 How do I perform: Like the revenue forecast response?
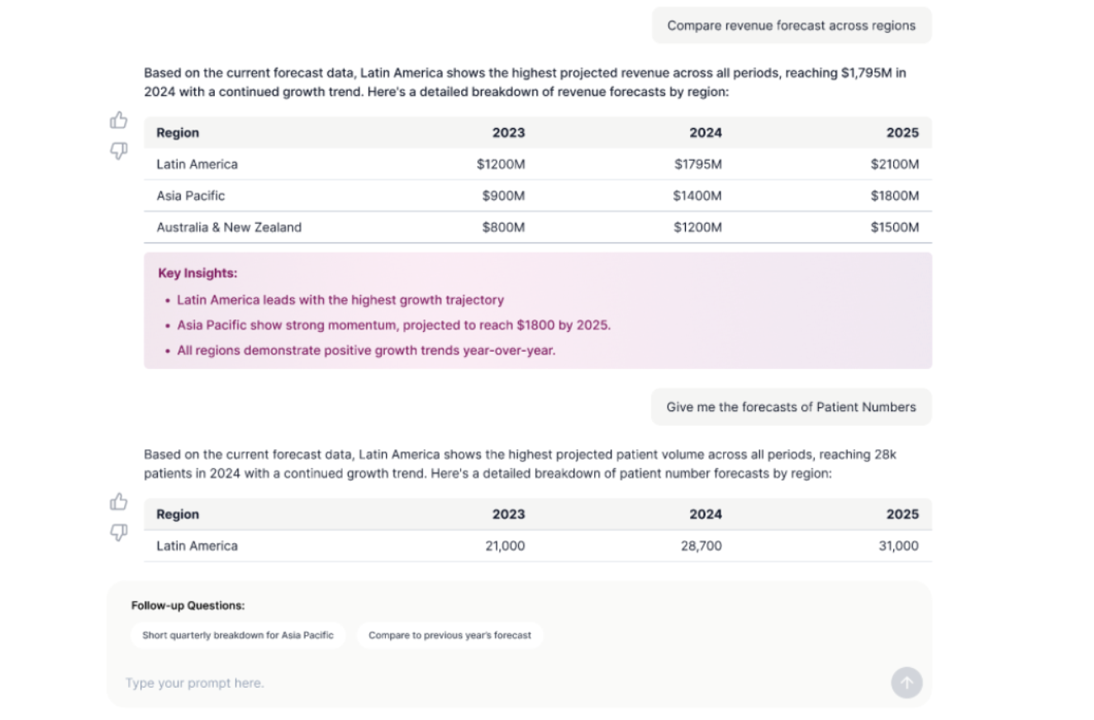pyautogui.click(x=119, y=121)
